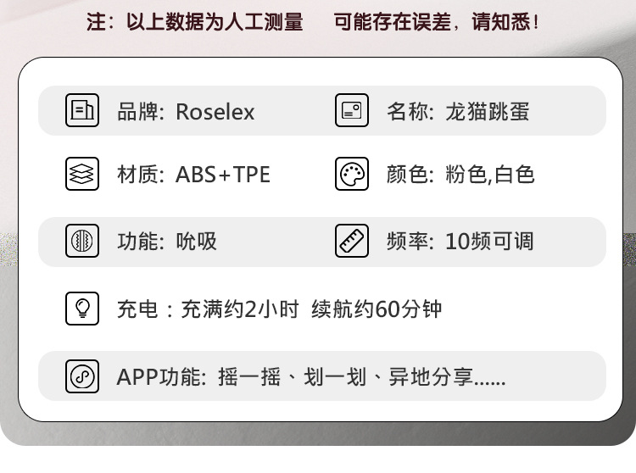
Task: Select the 粉色,白色 color value
Action: [x=489, y=175]
